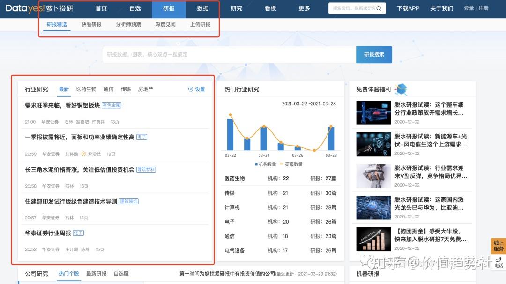Select 房地产 tab in 行业研究
506x284 pixels.
coord(146,89)
